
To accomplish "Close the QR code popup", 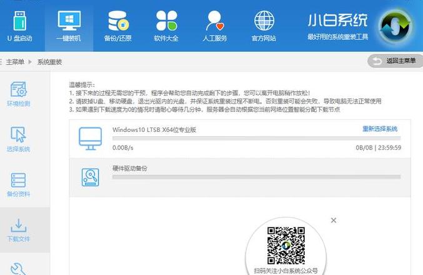I will click(334, 220).
